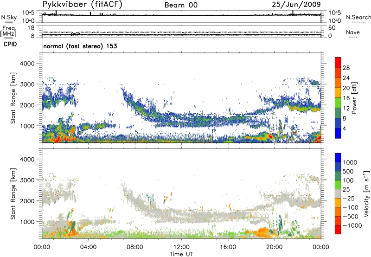The height and width of the screenshot is (257, 371).
Task: Click the "-25" velocity colorbar label
Action: point(349,199)
